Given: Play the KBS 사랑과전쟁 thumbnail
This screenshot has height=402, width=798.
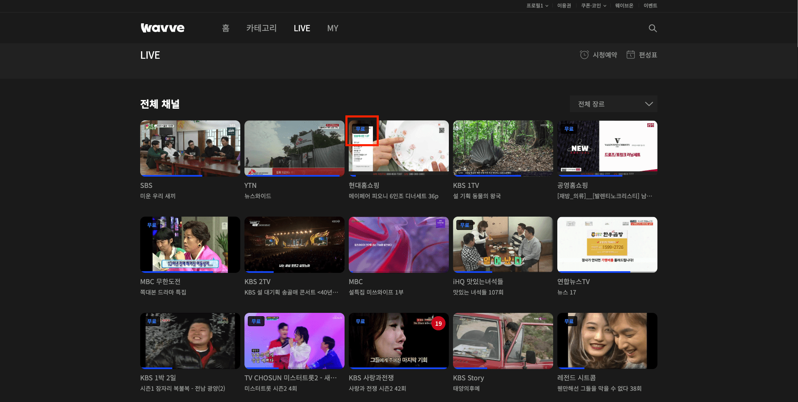Looking at the screenshot, I should pos(399,341).
